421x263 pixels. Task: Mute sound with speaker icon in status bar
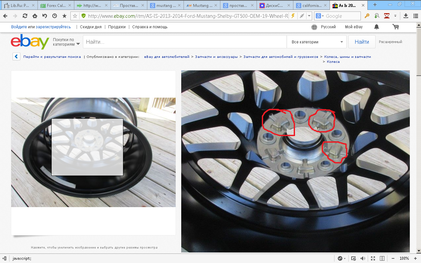[x=363, y=258]
